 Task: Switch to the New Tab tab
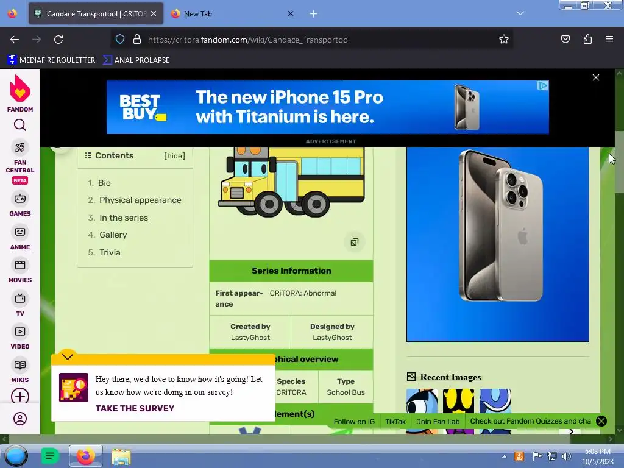pyautogui.click(x=233, y=13)
